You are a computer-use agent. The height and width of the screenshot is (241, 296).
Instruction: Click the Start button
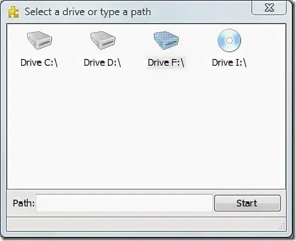(x=247, y=203)
